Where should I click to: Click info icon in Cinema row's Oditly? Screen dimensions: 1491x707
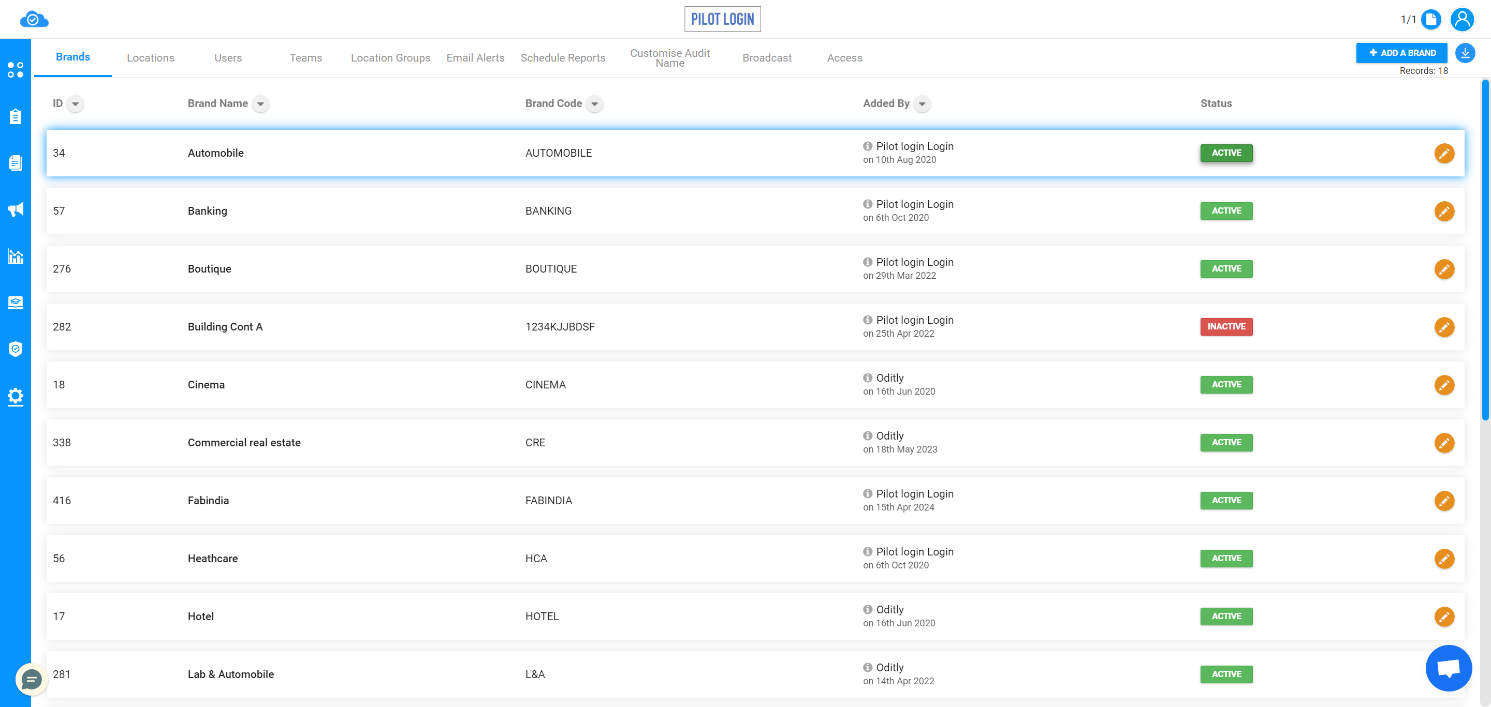(868, 378)
